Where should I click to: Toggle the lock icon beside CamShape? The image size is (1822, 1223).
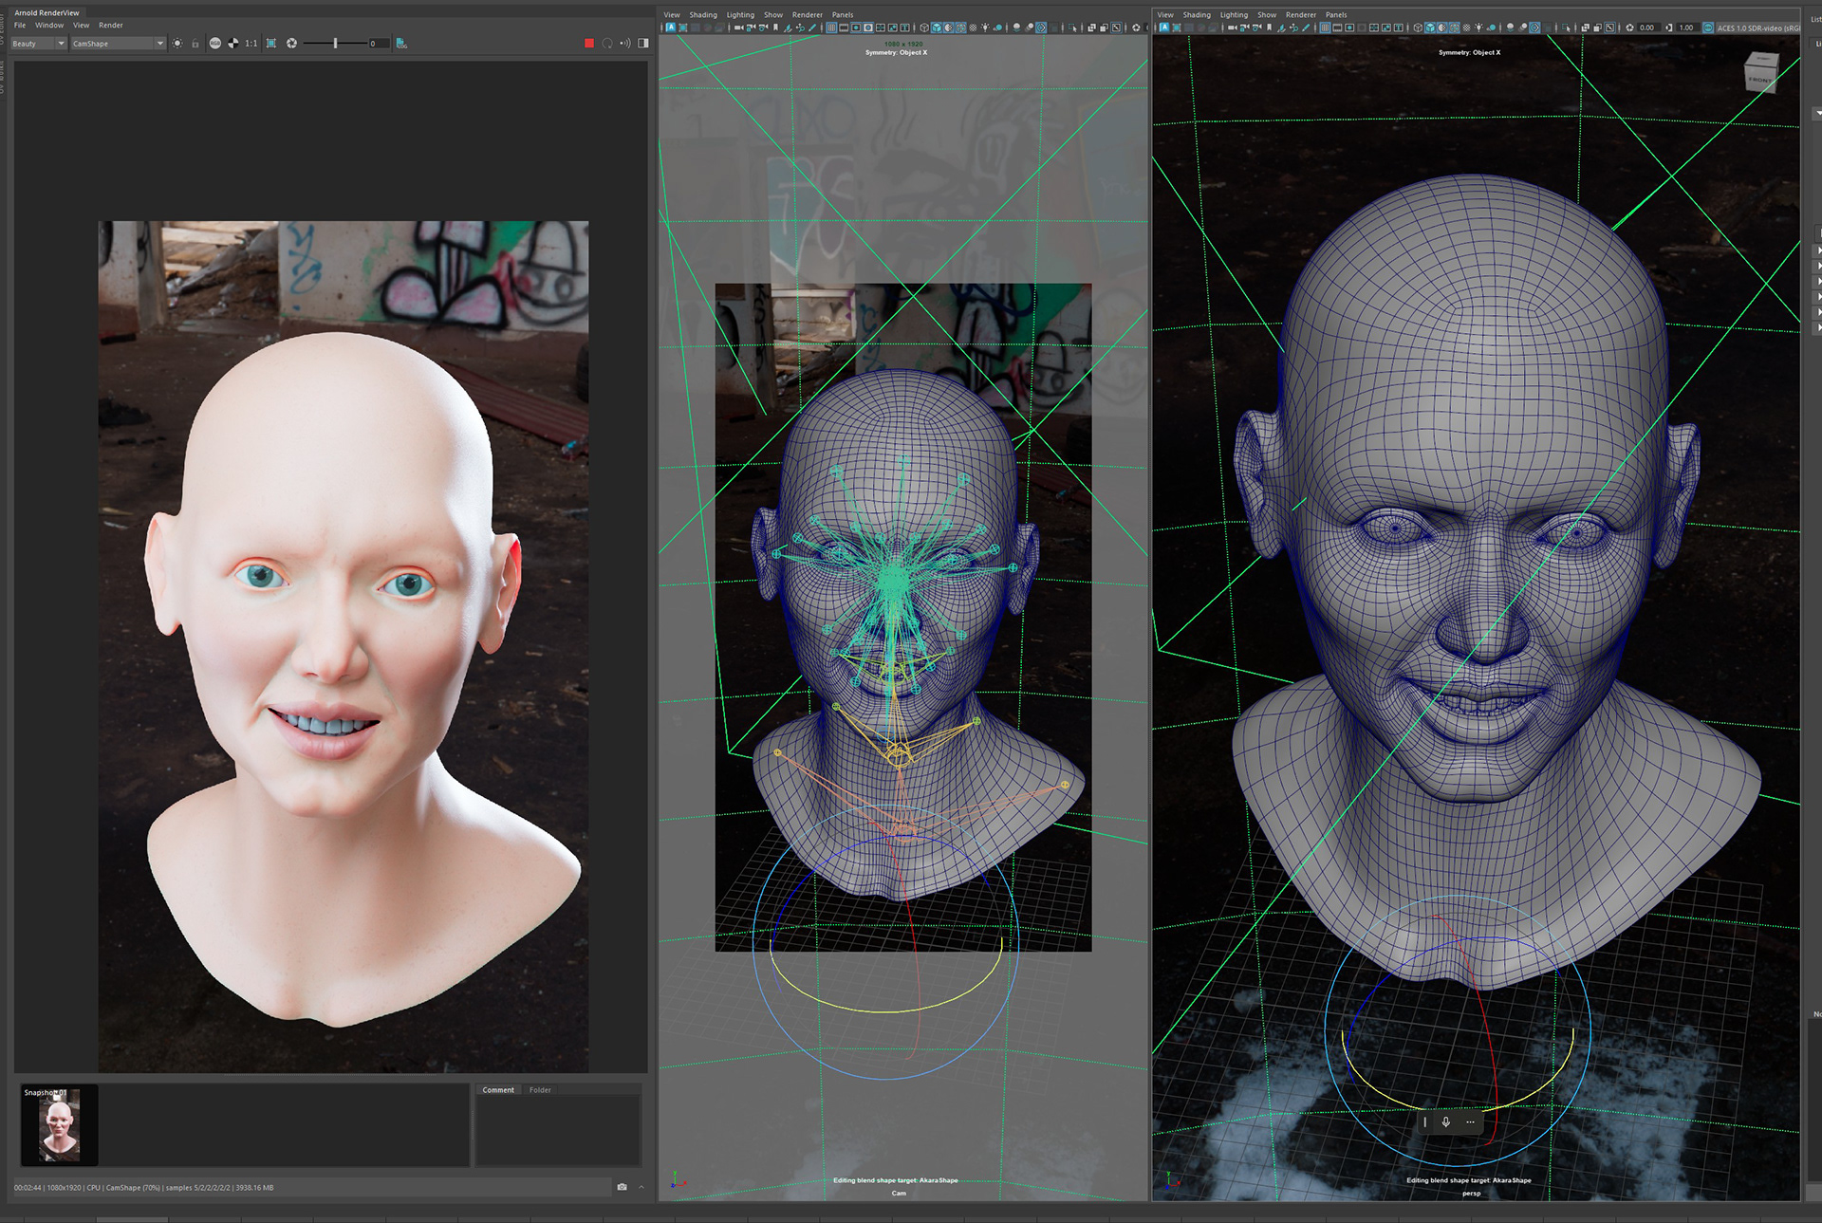(x=195, y=44)
